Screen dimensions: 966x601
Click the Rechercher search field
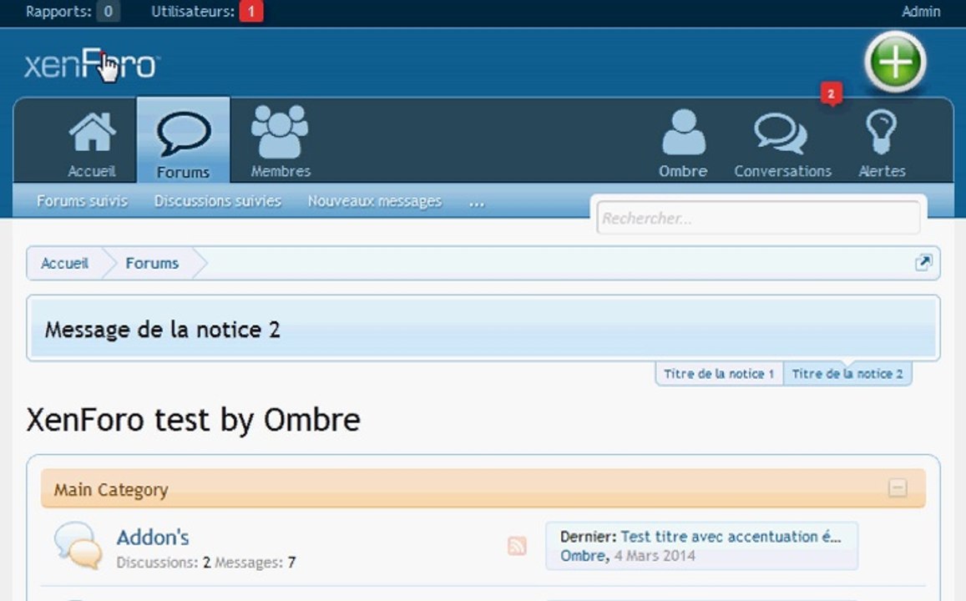point(758,218)
